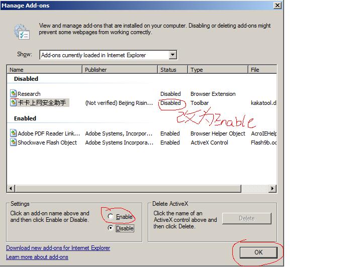This screenshot has height=267, width=362.
Task: Sort by the Publisher column header
Action: pos(120,70)
